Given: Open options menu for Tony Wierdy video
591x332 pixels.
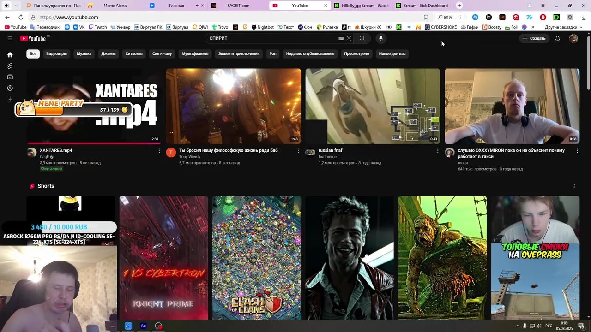Looking at the screenshot, I should 299,151.
